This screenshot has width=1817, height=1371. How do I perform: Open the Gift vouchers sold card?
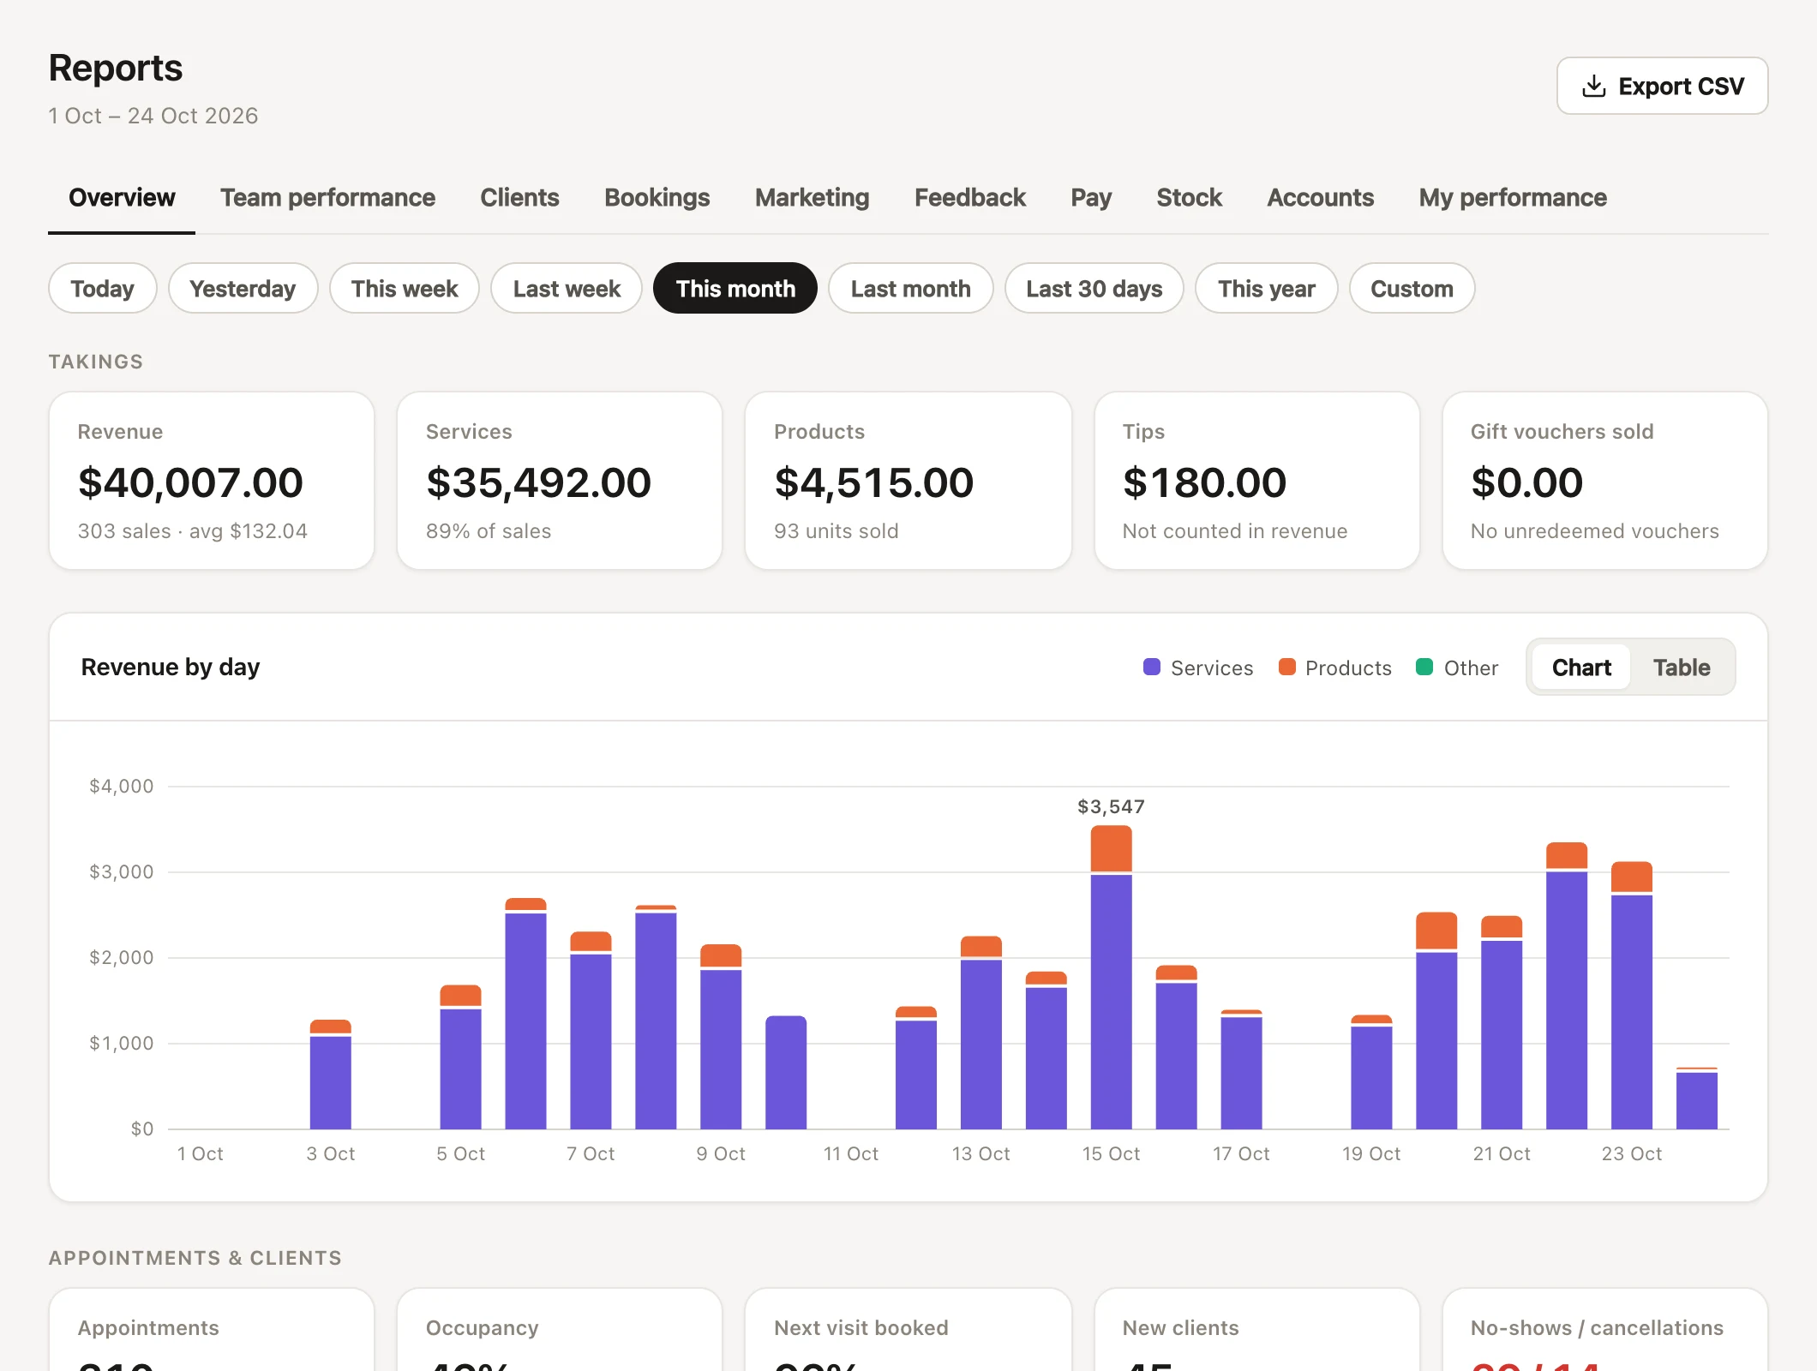tap(1605, 481)
